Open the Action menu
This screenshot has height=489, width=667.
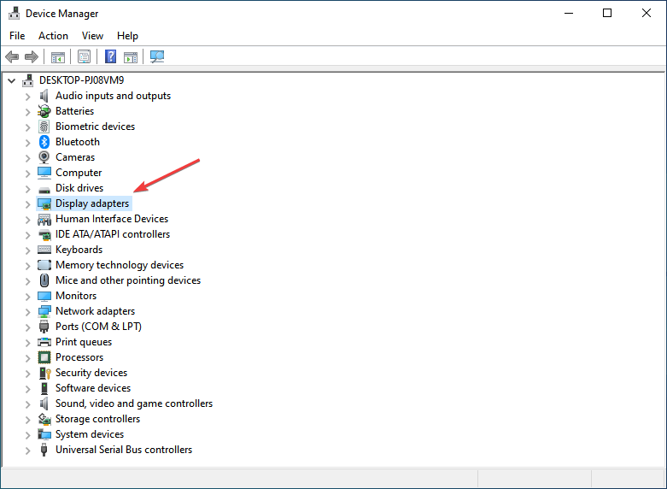coord(53,36)
